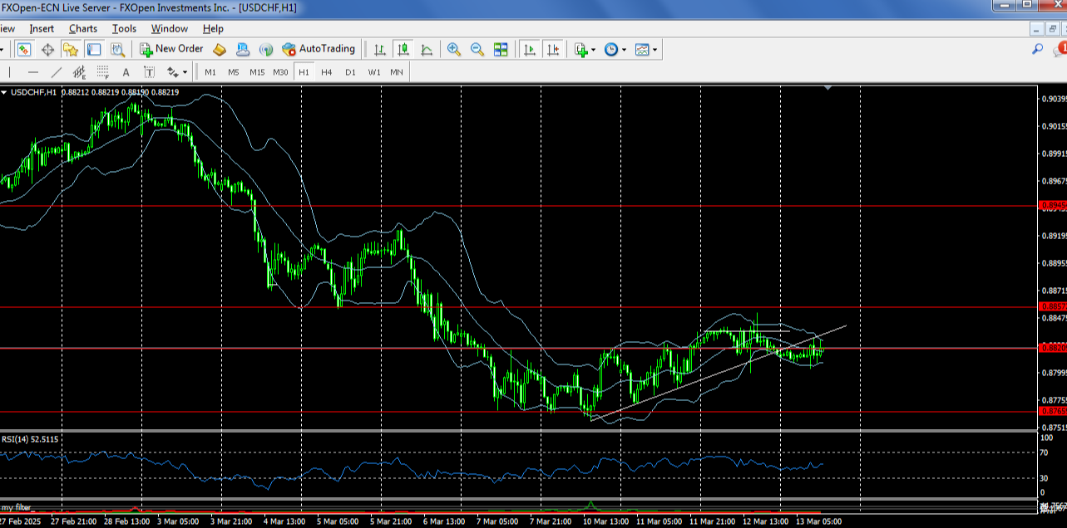Image resolution: width=1067 pixels, height=528 pixels.
Task: Switch to the D1 daily timeframe
Action: (x=350, y=72)
